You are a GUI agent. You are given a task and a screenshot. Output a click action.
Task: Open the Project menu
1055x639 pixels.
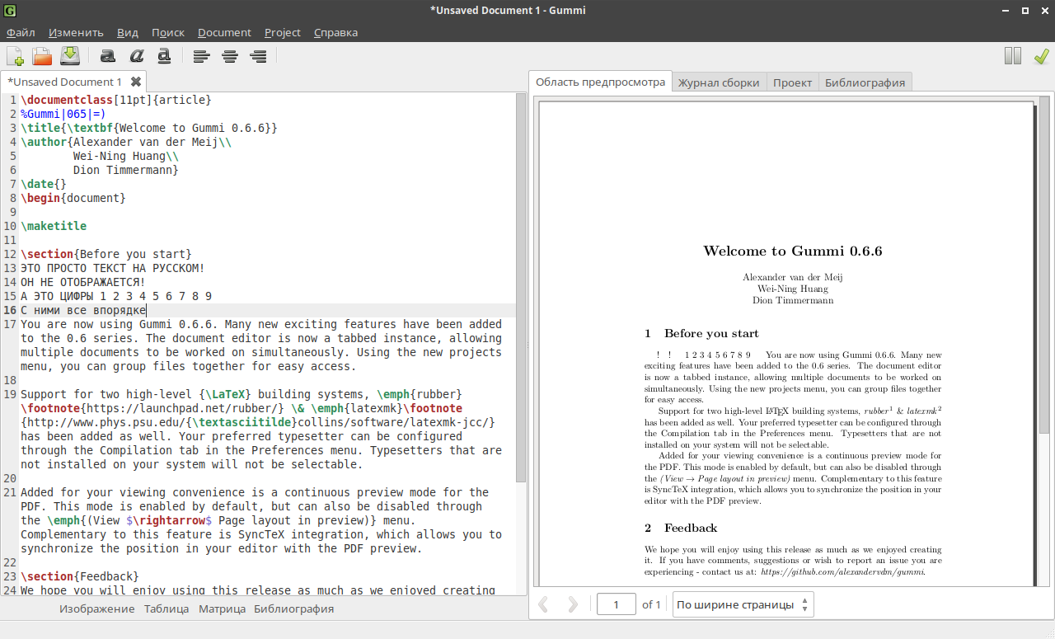(x=283, y=32)
